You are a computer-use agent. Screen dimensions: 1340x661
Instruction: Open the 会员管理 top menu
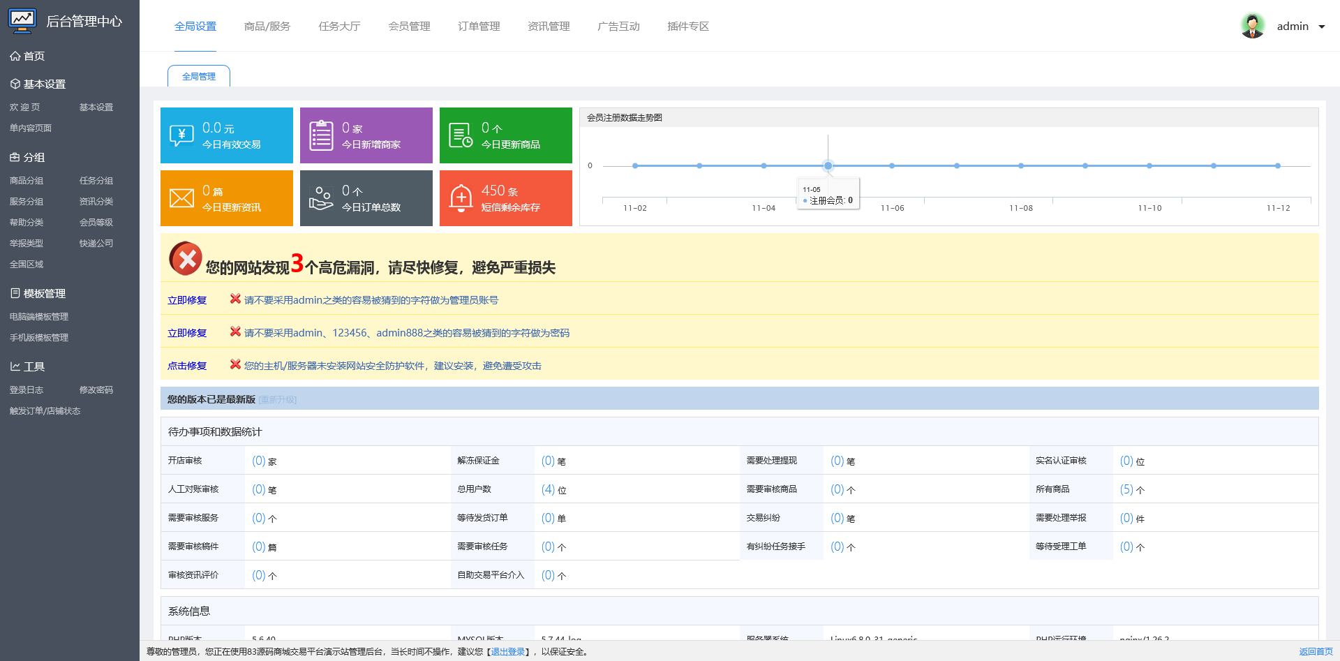409,27
